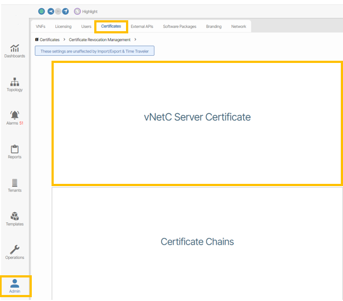Open the Templates section
Screen dimensions: 343x301
click(15, 219)
